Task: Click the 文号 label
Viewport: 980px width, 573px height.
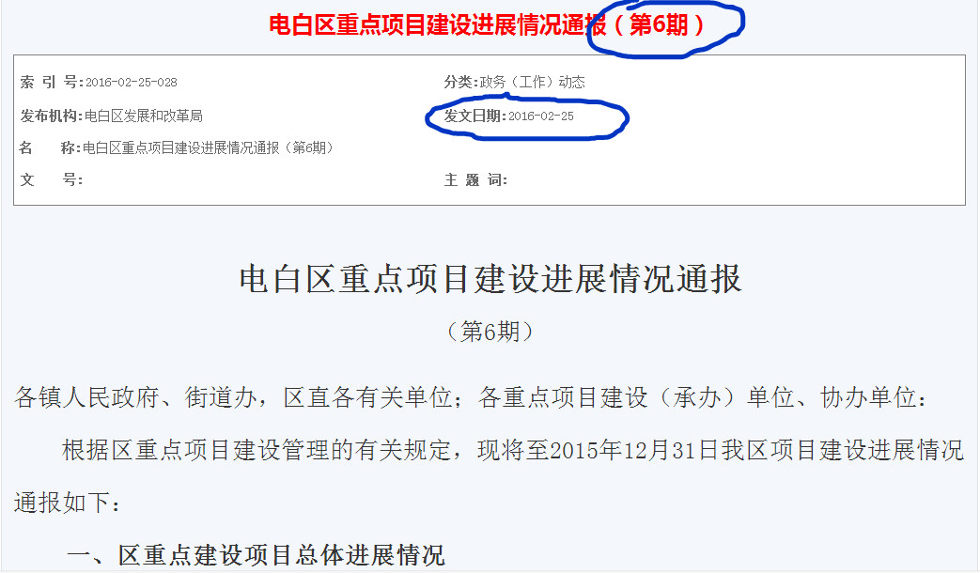Action: tap(52, 180)
